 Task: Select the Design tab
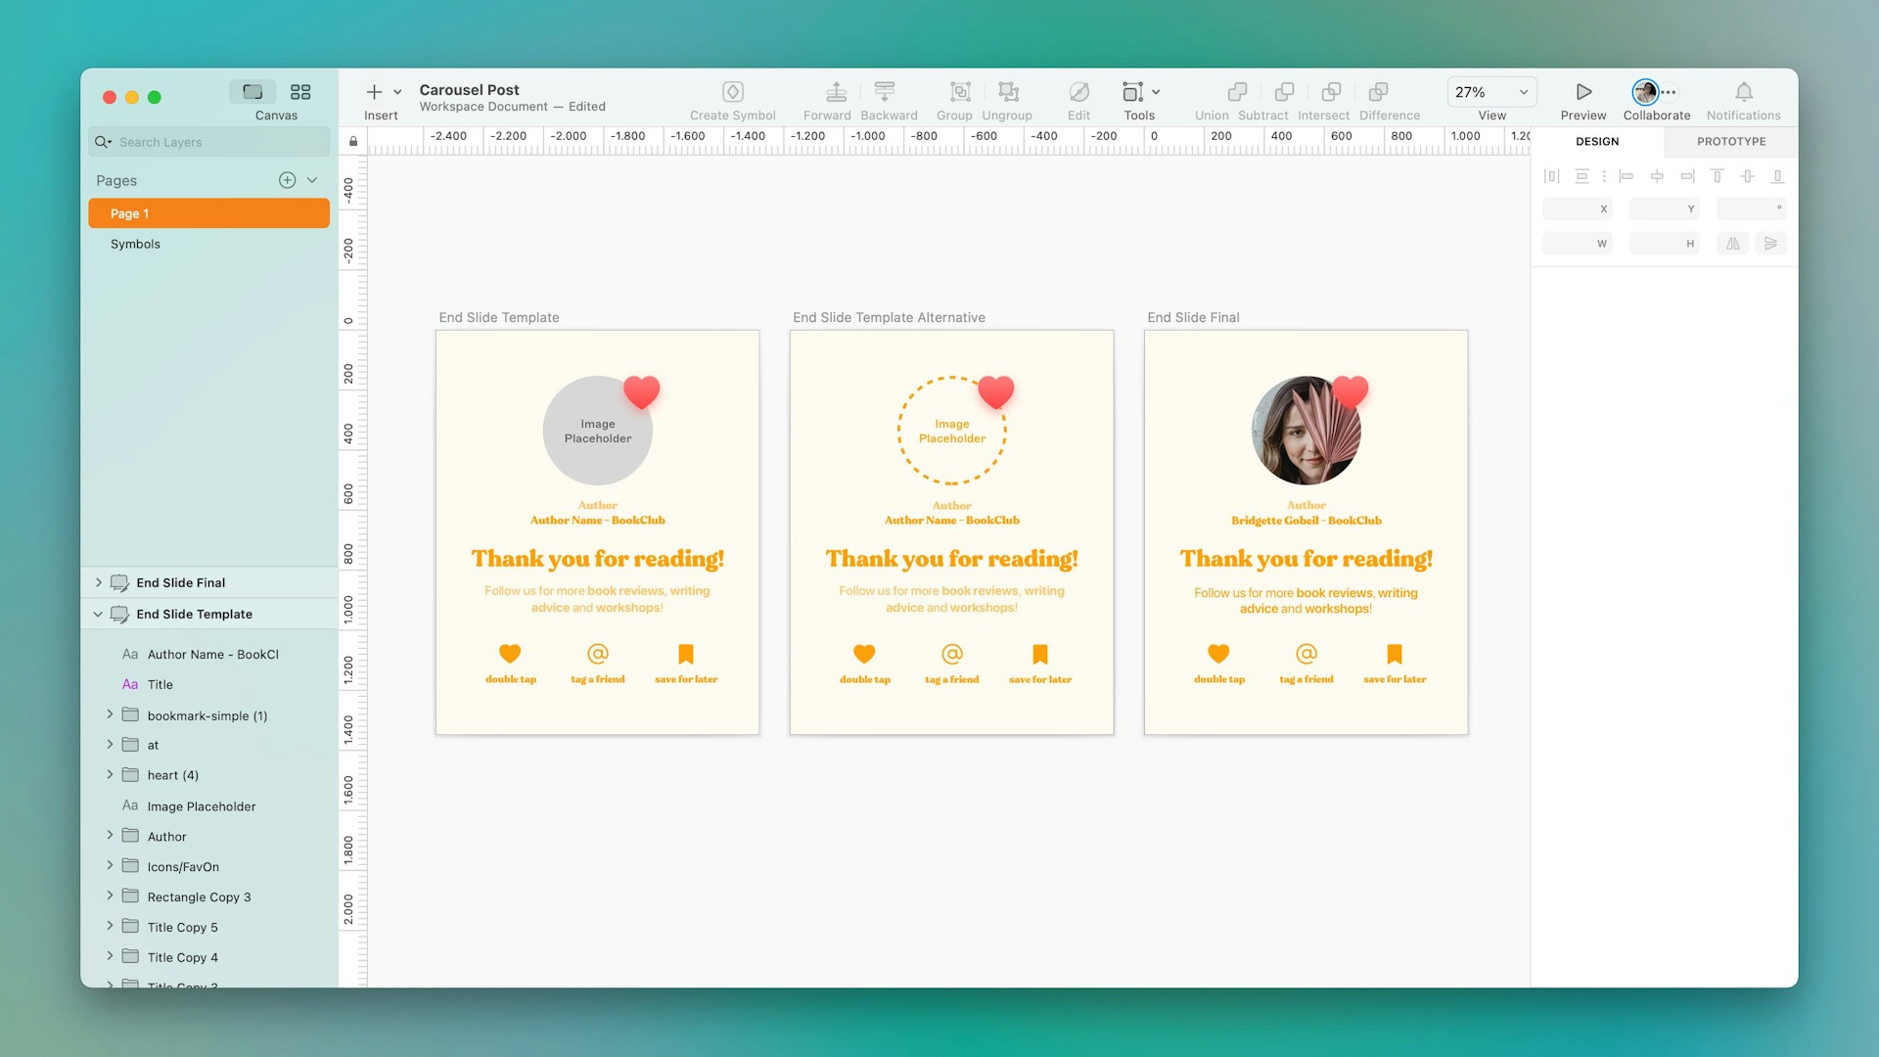pyautogui.click(x=1596, y=141)
